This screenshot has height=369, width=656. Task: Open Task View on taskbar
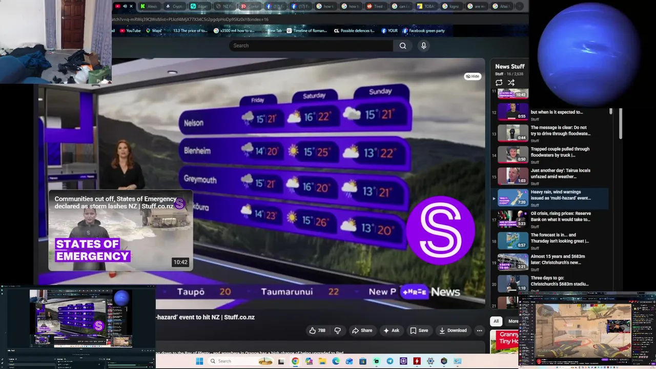click(281, 361)
